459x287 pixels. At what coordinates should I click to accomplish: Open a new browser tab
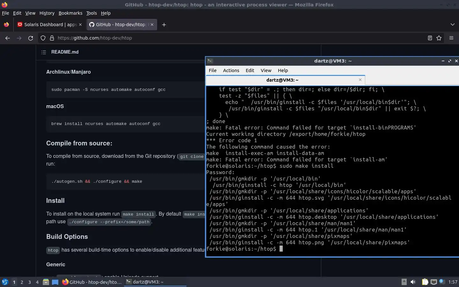[x=164, y=25]
